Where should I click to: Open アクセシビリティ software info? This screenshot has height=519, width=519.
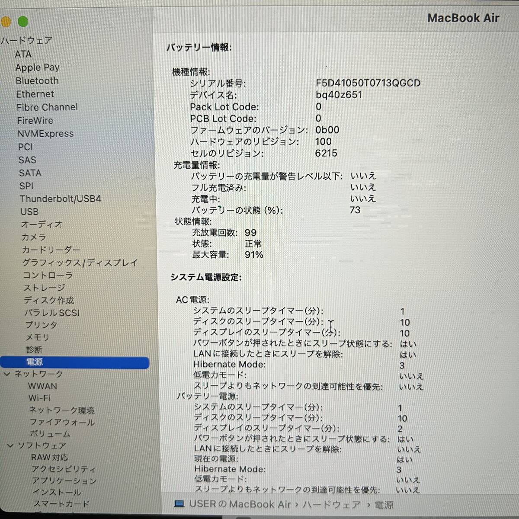[x=63, y=469]
